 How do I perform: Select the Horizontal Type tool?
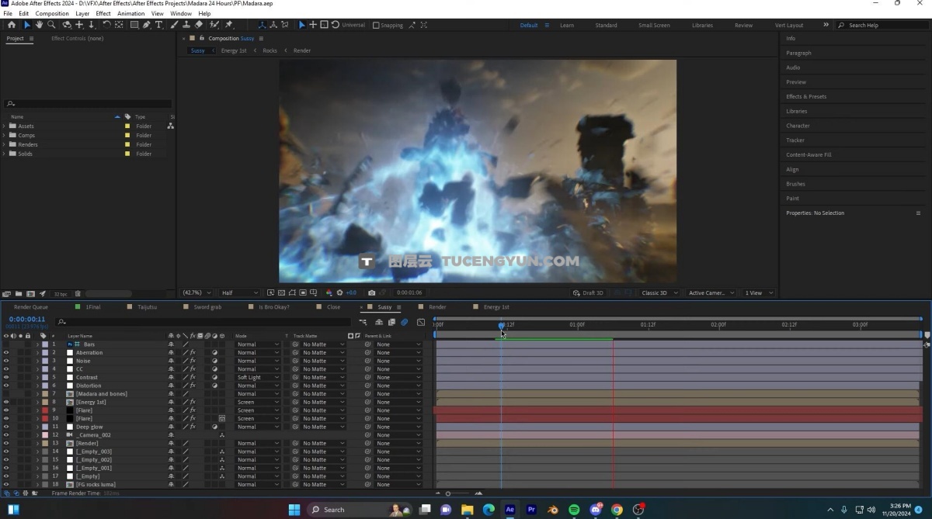[x=159, y=25]
